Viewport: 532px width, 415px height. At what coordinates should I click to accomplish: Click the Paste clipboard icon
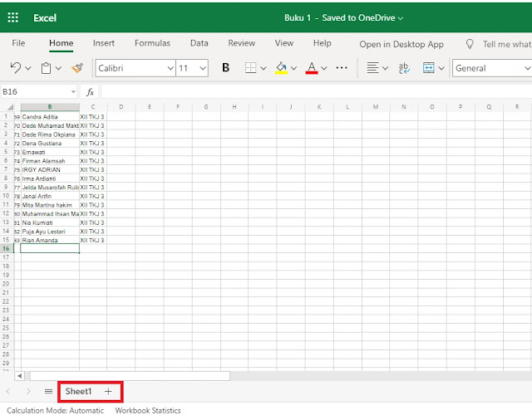click(47, 68)
